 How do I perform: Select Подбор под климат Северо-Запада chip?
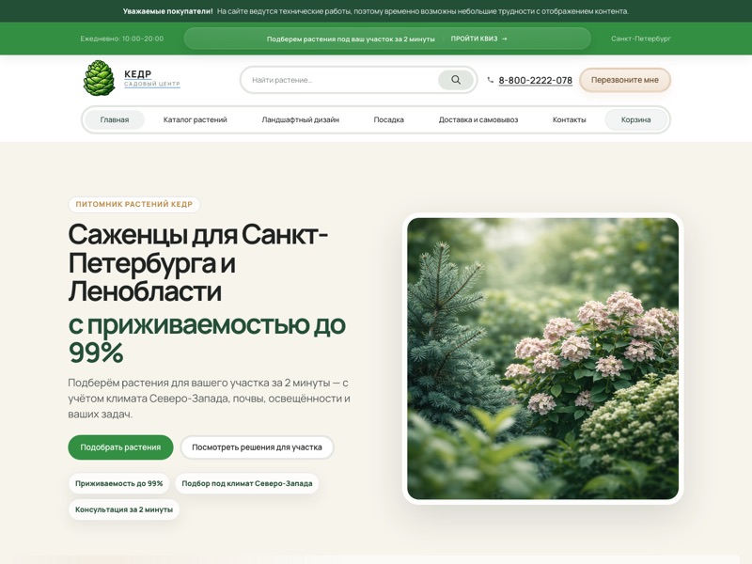pyautogui.click(x=247, y=483)
